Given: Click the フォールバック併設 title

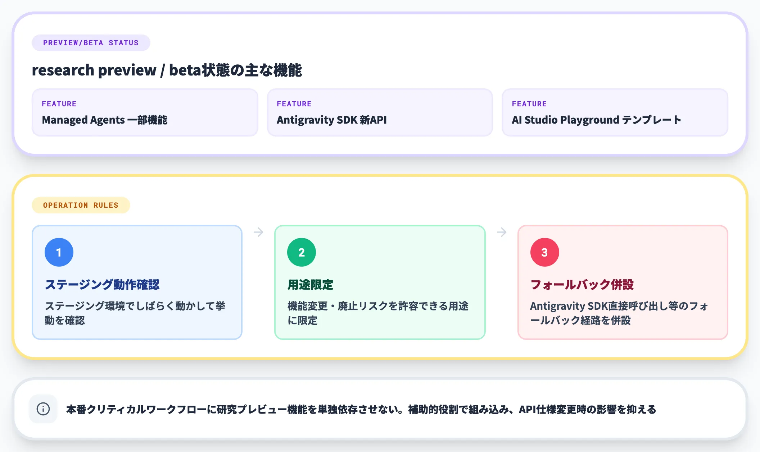Looking at the screenshot, I should (x=582, y=285).
